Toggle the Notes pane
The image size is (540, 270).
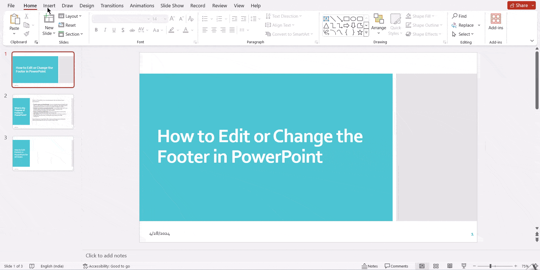tap(370, 266)
